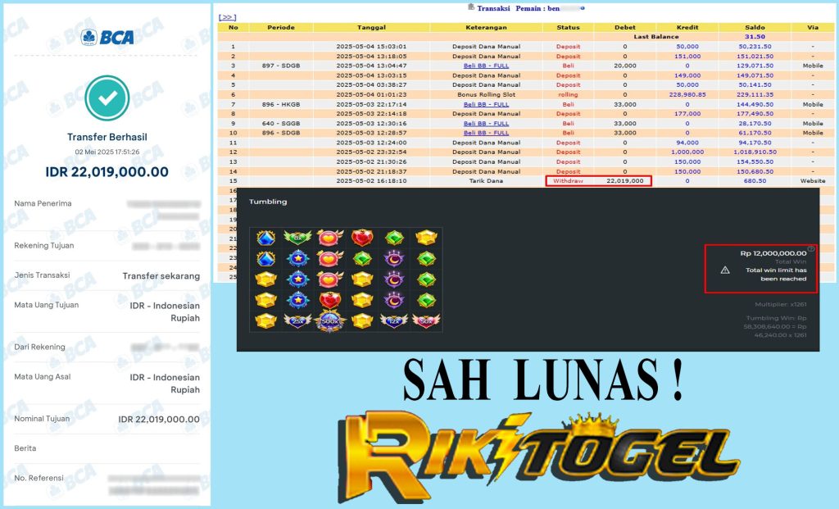Click the Nominal Tujuan amount IDR 22,019,000.00
This screenshot has height=509, width=839.
pyautogui.click(x=159, y=419)
